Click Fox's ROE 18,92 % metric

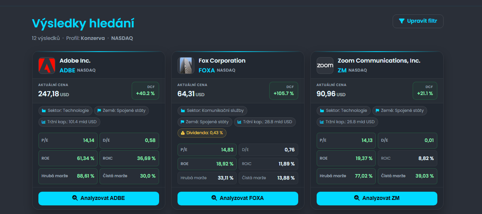(x=207, y=164)
